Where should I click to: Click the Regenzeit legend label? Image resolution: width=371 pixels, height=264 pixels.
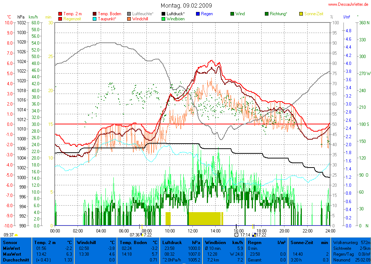pyautogui.click(x=73, y=18)
